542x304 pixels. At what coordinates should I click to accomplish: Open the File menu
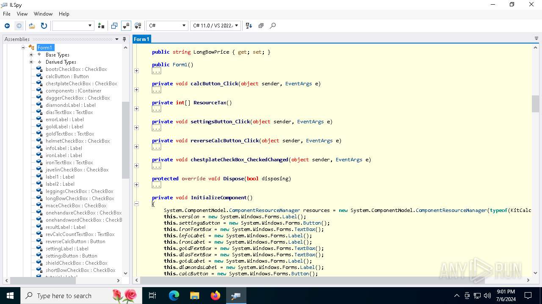7,14
